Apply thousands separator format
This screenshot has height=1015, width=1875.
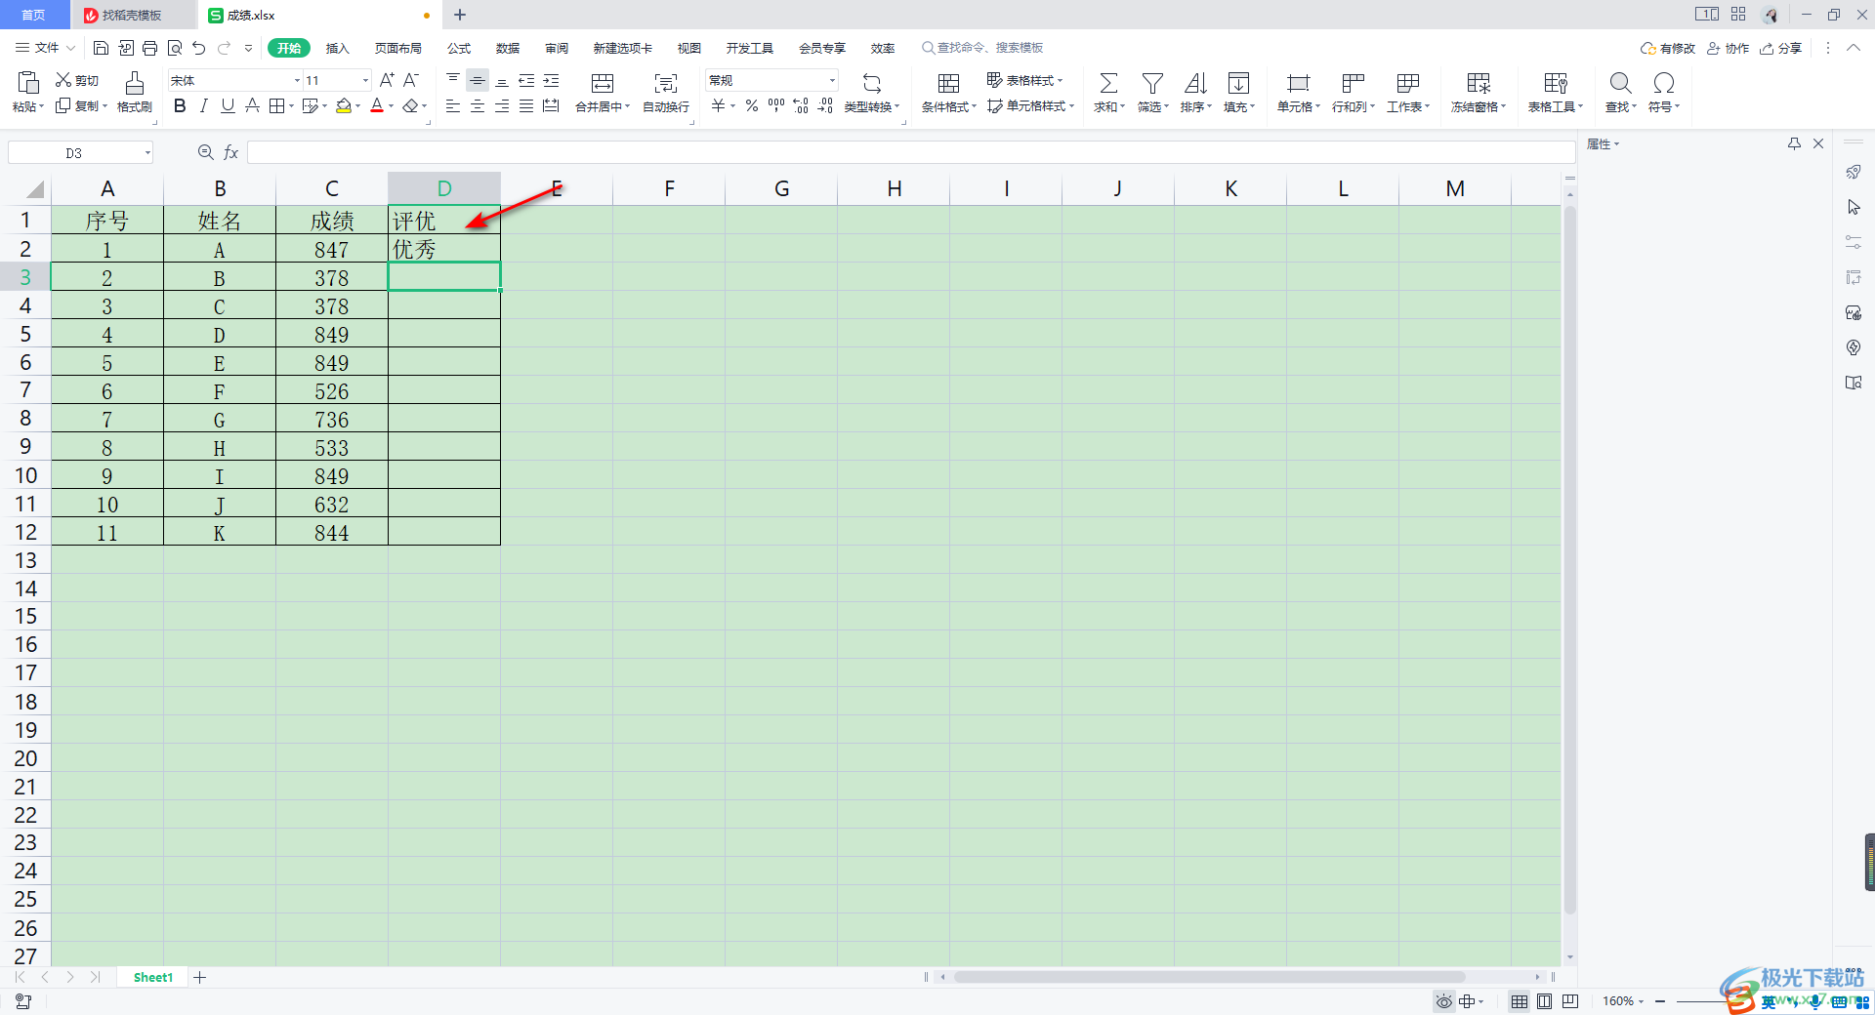(776, 106)
